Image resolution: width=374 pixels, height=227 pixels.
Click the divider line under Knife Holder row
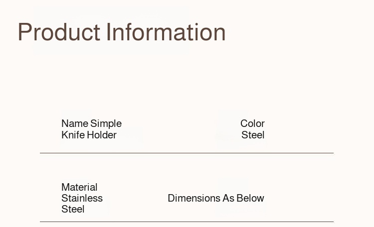(x=187, y=153)
